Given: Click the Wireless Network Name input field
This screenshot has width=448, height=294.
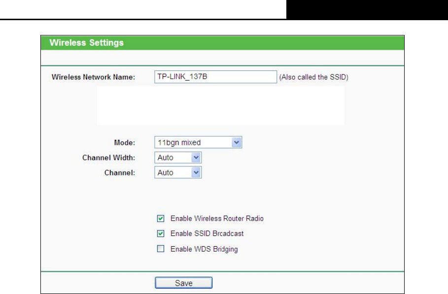Looking at the screenshot, I should (215, 77).
